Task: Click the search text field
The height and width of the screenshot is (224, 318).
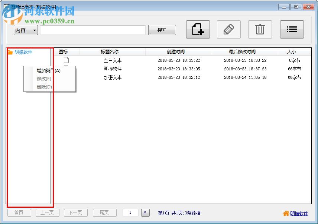Action: 92,30
